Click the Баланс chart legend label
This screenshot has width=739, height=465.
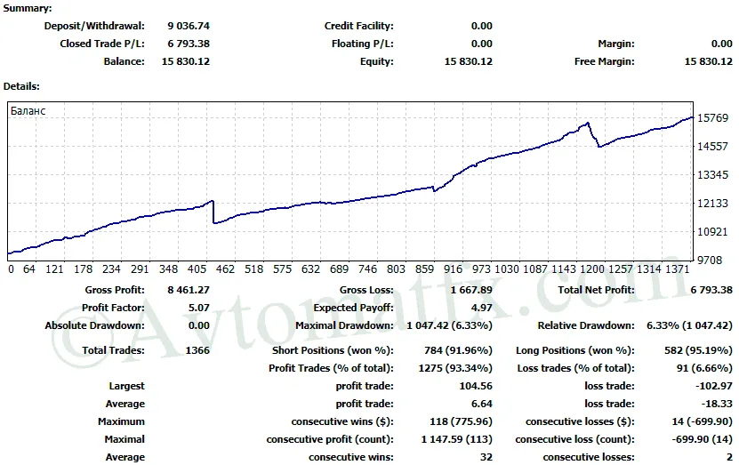28,111
